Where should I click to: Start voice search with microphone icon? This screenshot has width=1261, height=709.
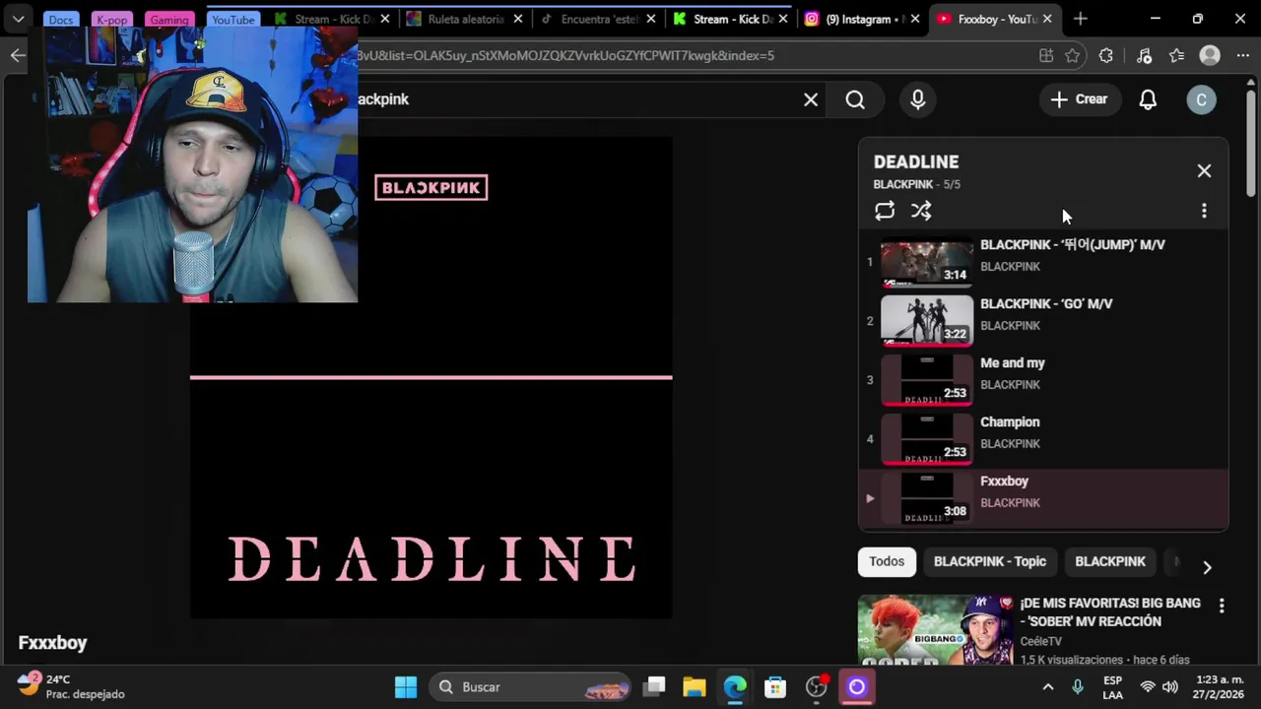click(x=918, y=99)
